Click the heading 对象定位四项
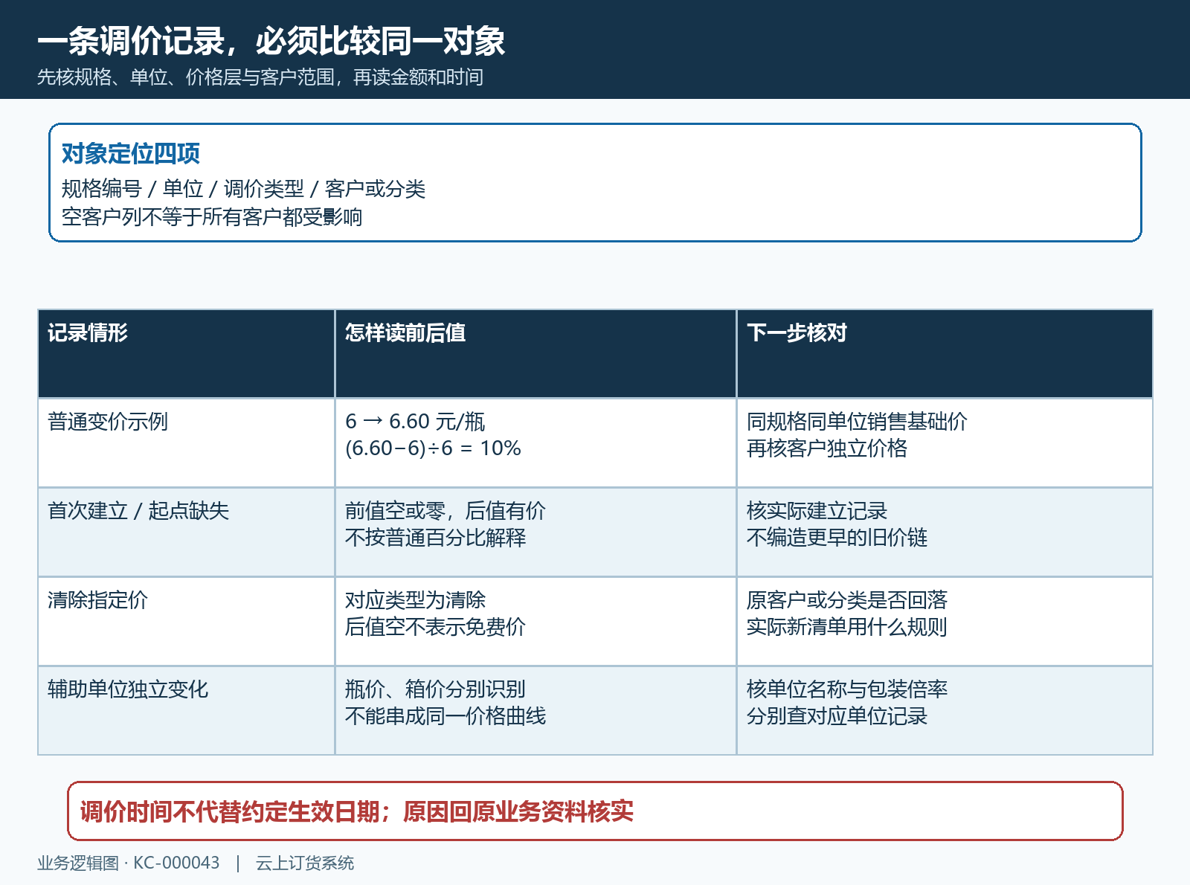The image size is (1190, 885). coord(131,154)
